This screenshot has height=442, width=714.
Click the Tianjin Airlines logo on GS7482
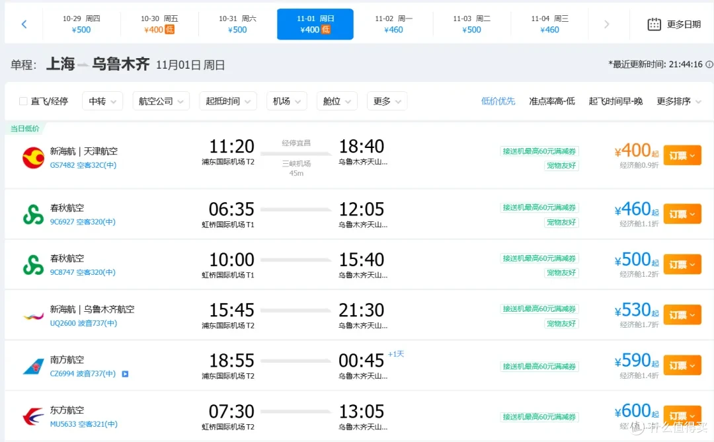click(x=33, y=157)
